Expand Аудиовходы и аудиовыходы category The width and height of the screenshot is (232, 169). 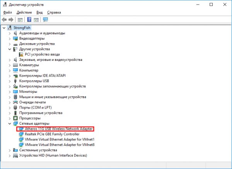pos(10,33)
